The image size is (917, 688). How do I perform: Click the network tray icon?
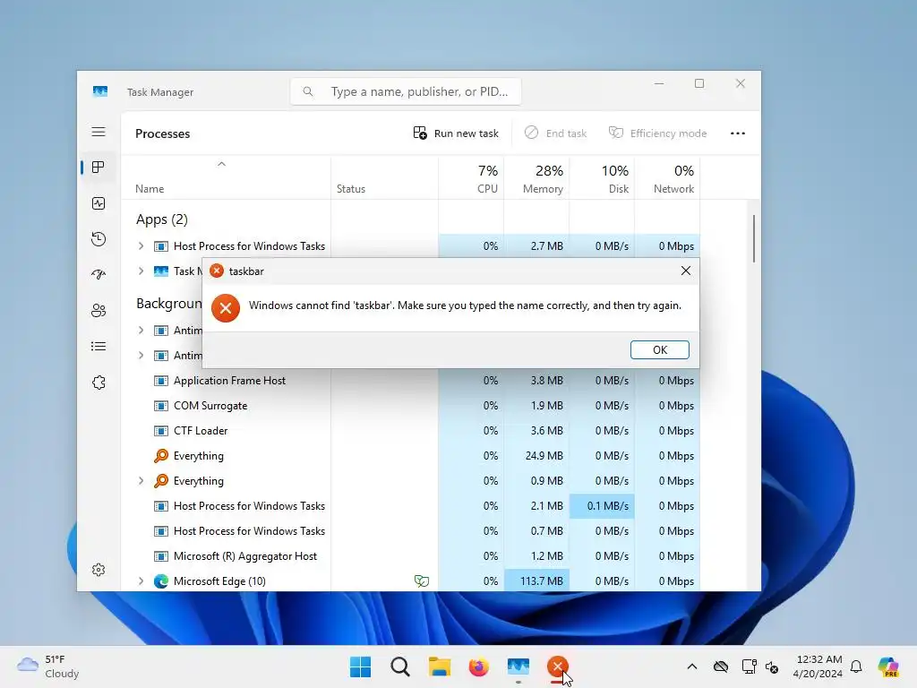point(749,666)
